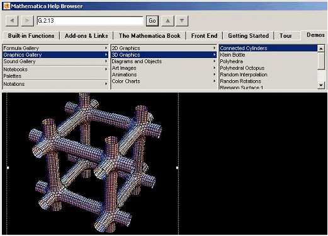Select the Demos tab
328x236 pixels.
[315, 35]
